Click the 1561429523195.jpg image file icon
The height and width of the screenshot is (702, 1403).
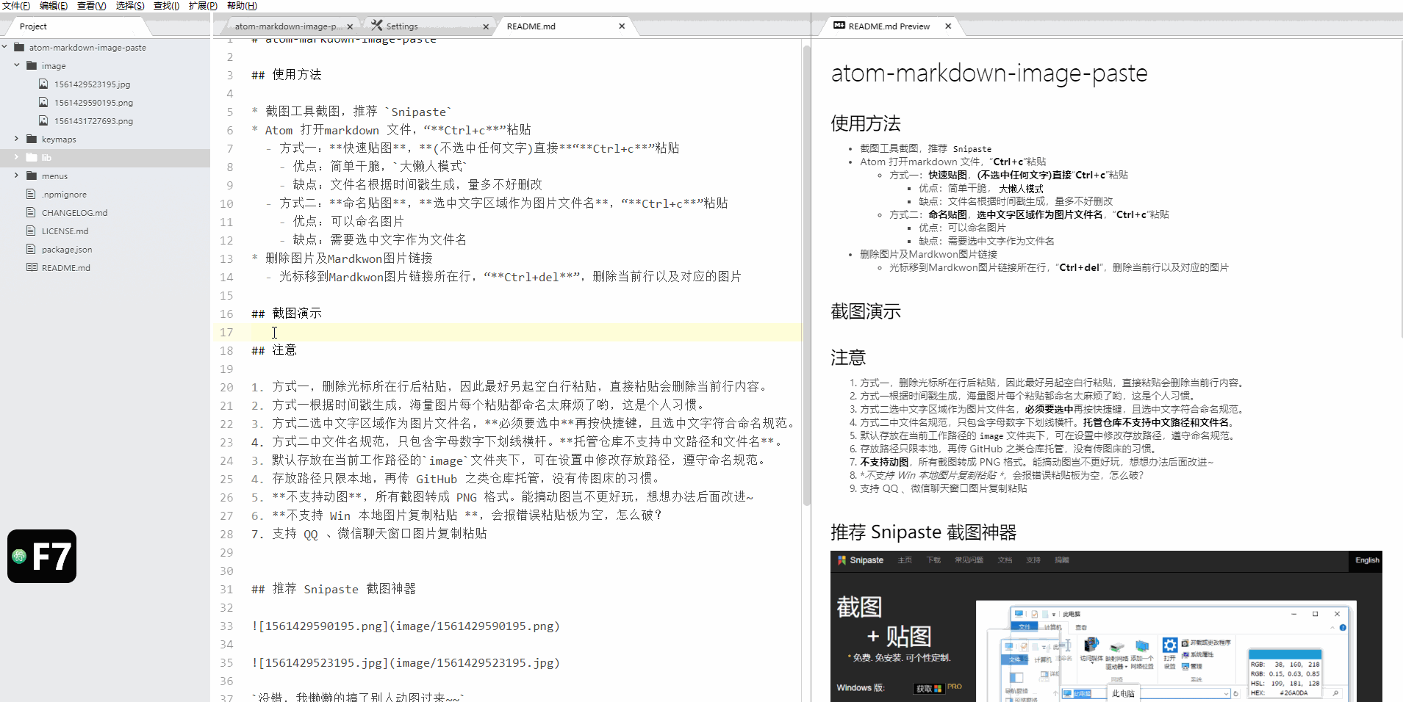point(43,84)
